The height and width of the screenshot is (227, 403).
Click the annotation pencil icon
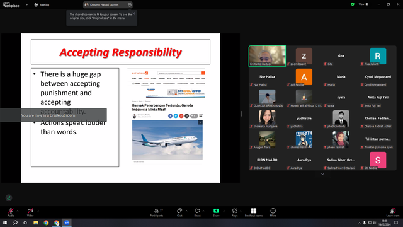pyautogui.click(x=9, y=198)
